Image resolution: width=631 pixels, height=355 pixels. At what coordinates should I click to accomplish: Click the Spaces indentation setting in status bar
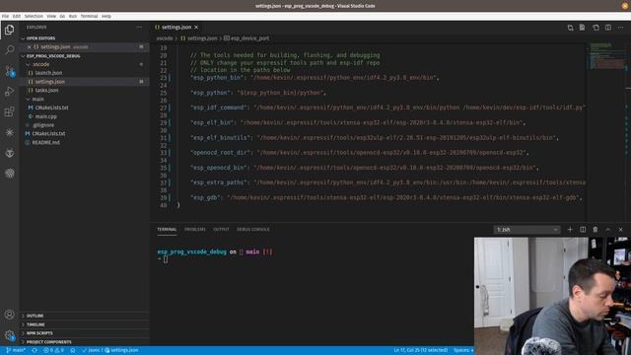point(462,351)
